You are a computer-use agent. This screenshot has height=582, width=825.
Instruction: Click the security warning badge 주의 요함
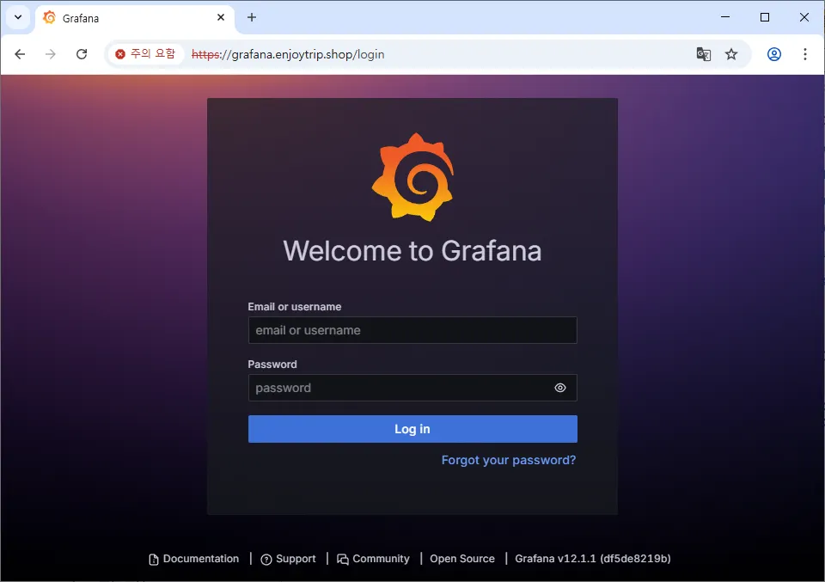click(x=145, y=53)
